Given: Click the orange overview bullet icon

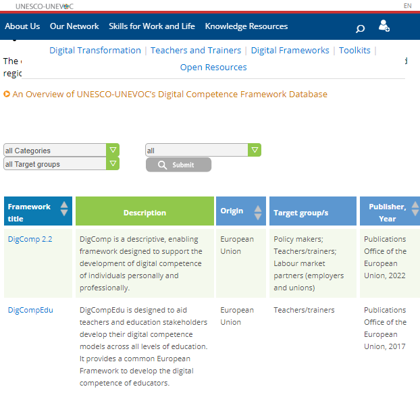Looking at the screenshot, I should 7,94.
